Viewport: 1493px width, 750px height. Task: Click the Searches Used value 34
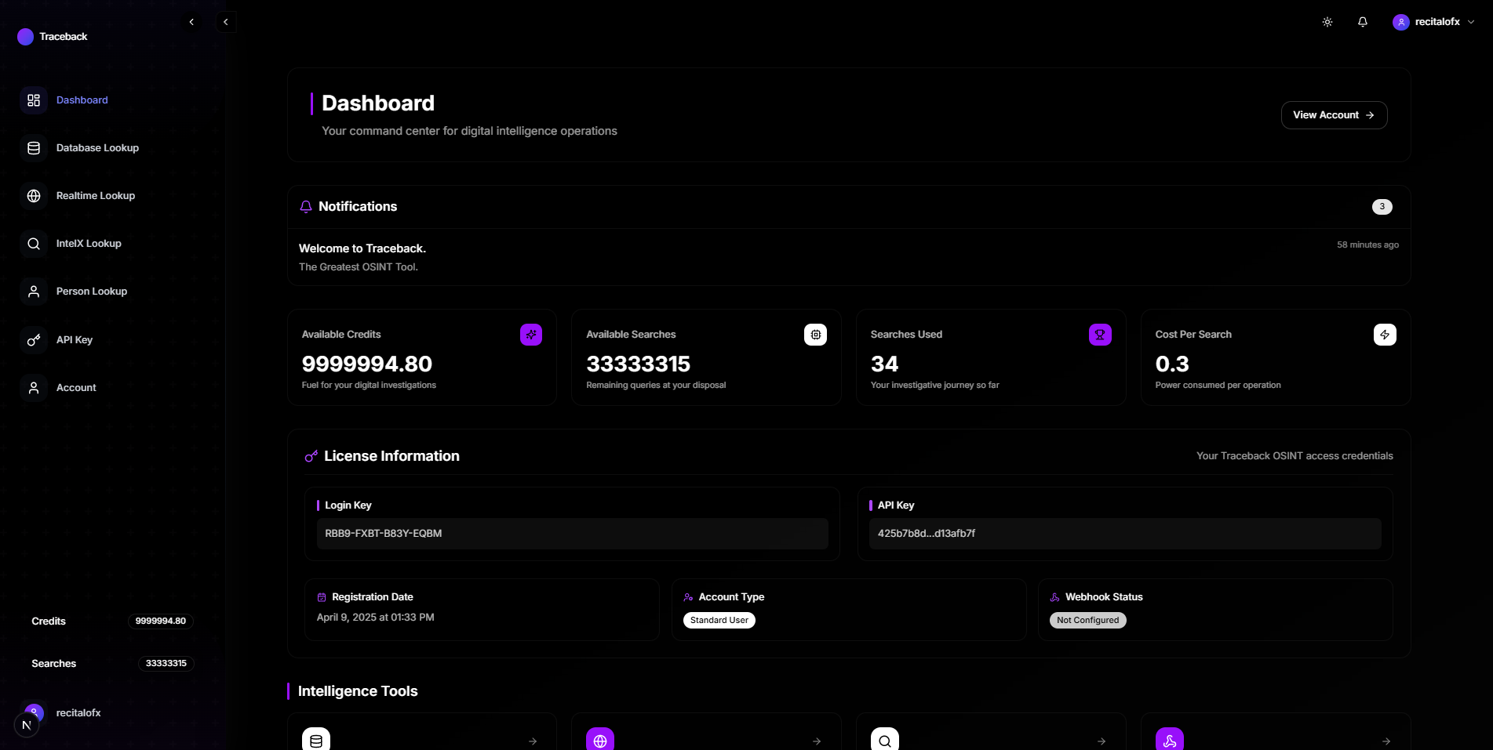884,364
